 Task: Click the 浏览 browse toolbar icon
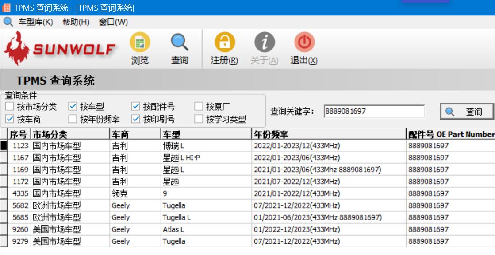pyautogui.click(x=140, y=43)
